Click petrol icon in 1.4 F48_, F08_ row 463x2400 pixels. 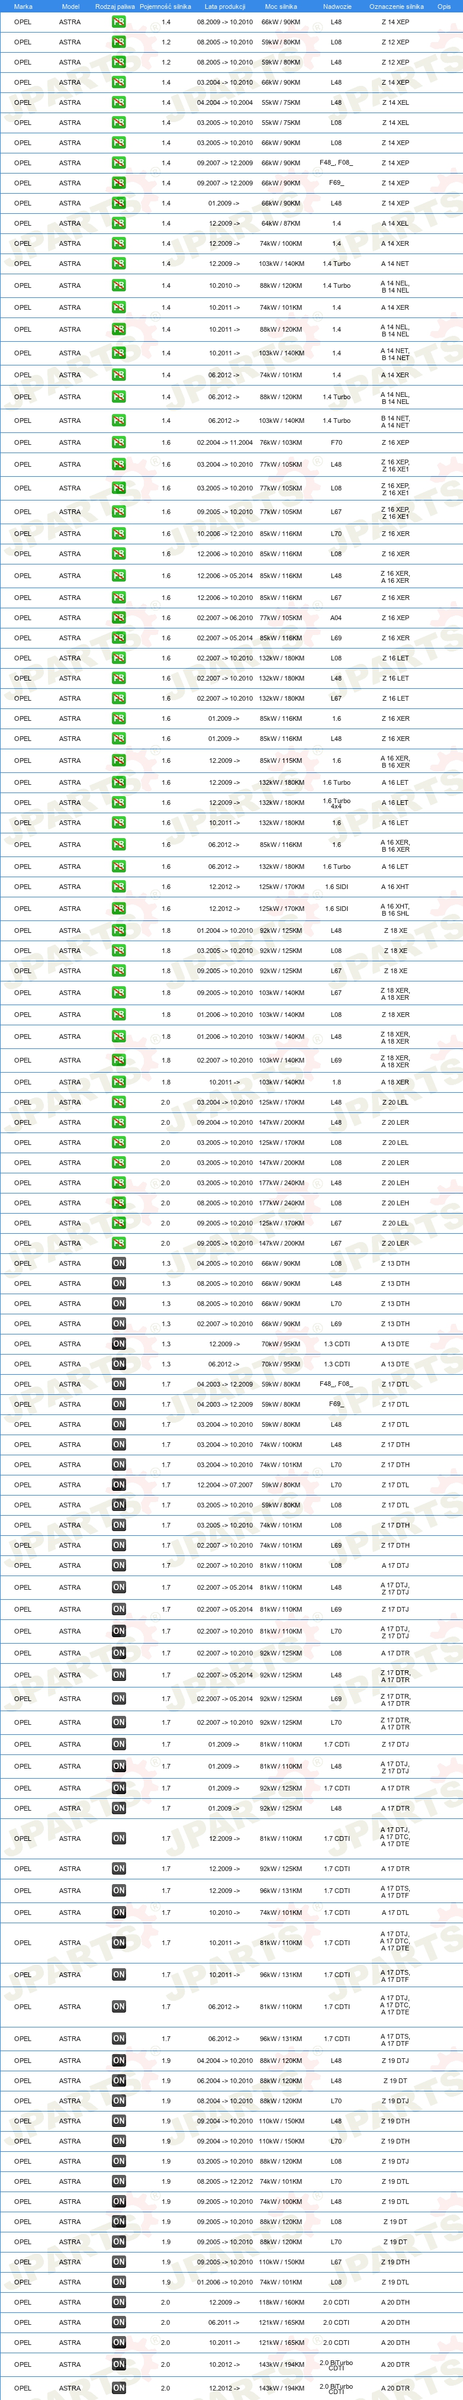118,163
